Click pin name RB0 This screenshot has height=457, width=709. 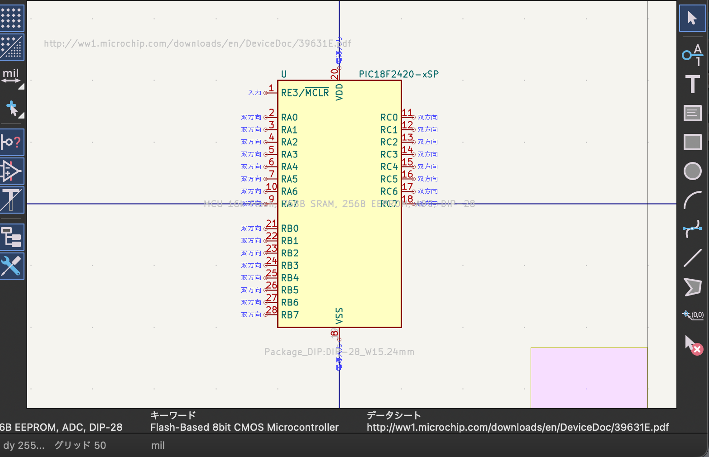coord(290,228)
